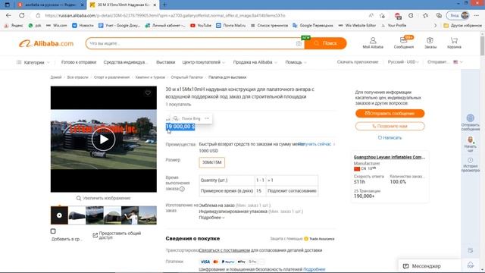Viewport: 485px width, 273px height.
Task: Open Guangzhou Leyuan Inflatables company link
Action: [x=390, y=157]
